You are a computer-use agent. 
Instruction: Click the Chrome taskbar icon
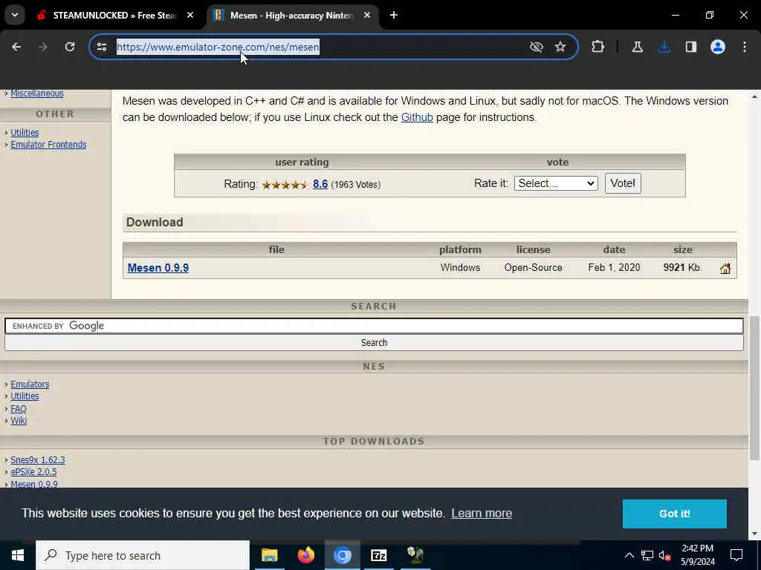[x=342, y=555]
